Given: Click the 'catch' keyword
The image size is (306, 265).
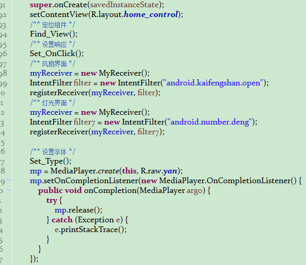Looking at the screenshot, I should (x=62, y=220).
